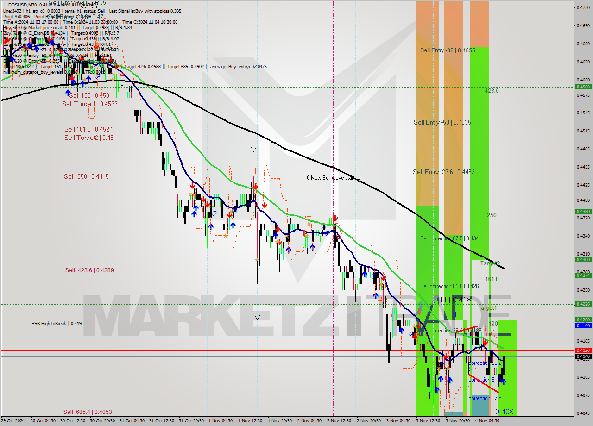
Task: Click the 'Sell 685.4 | 0.4053' label
Action: pos(88,412)
